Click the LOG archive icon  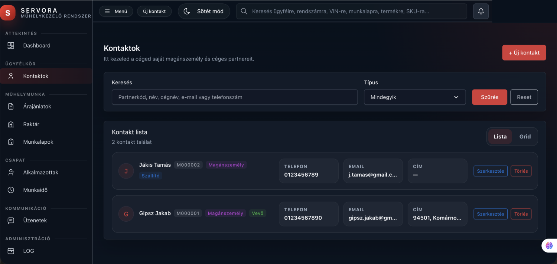(11, 251)
